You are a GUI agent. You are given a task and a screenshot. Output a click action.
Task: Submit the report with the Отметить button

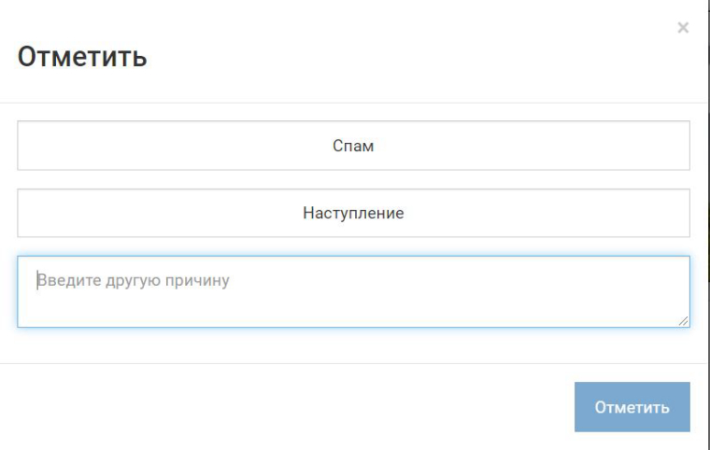pyautogui.click(x=632, y=407)
